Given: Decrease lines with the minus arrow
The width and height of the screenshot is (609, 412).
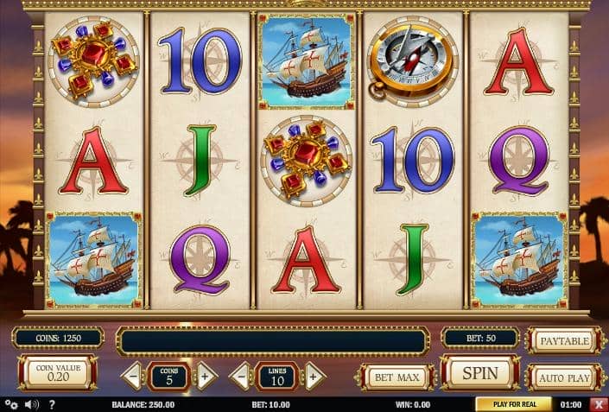Looking at the screenshot, I should pyautogui.click(x=242, y=377).
